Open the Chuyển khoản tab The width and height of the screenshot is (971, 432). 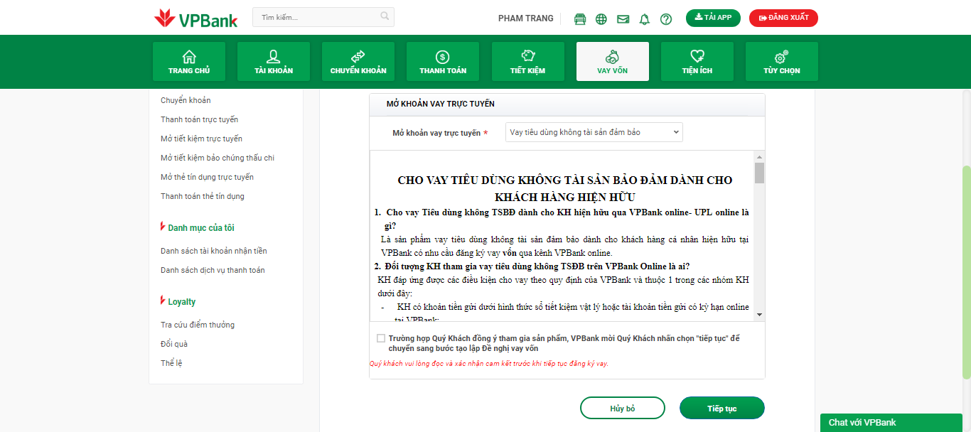(x=358, y=62)
